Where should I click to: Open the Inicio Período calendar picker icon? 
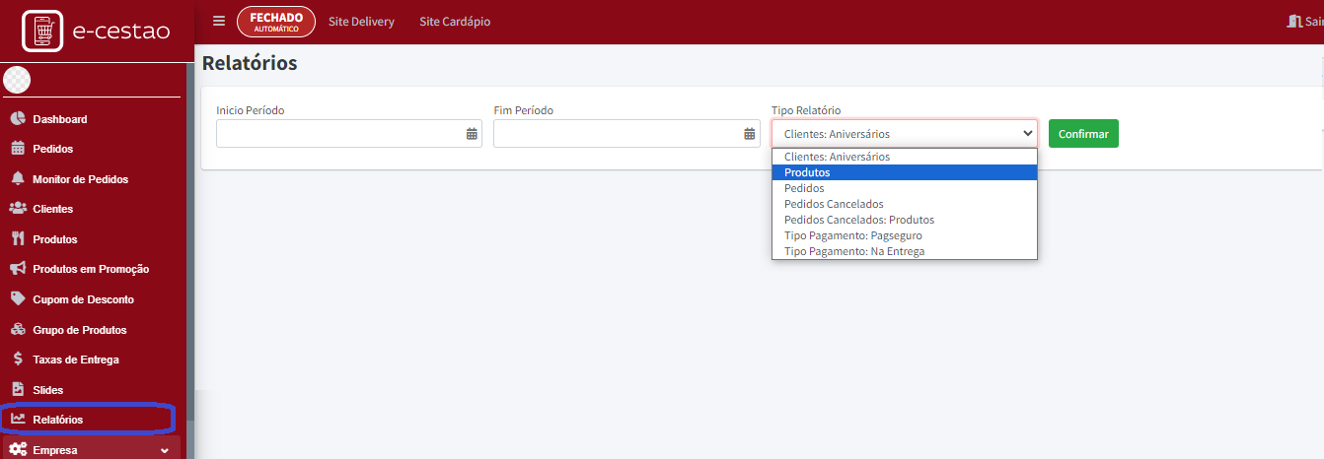(x=472, y=134)
